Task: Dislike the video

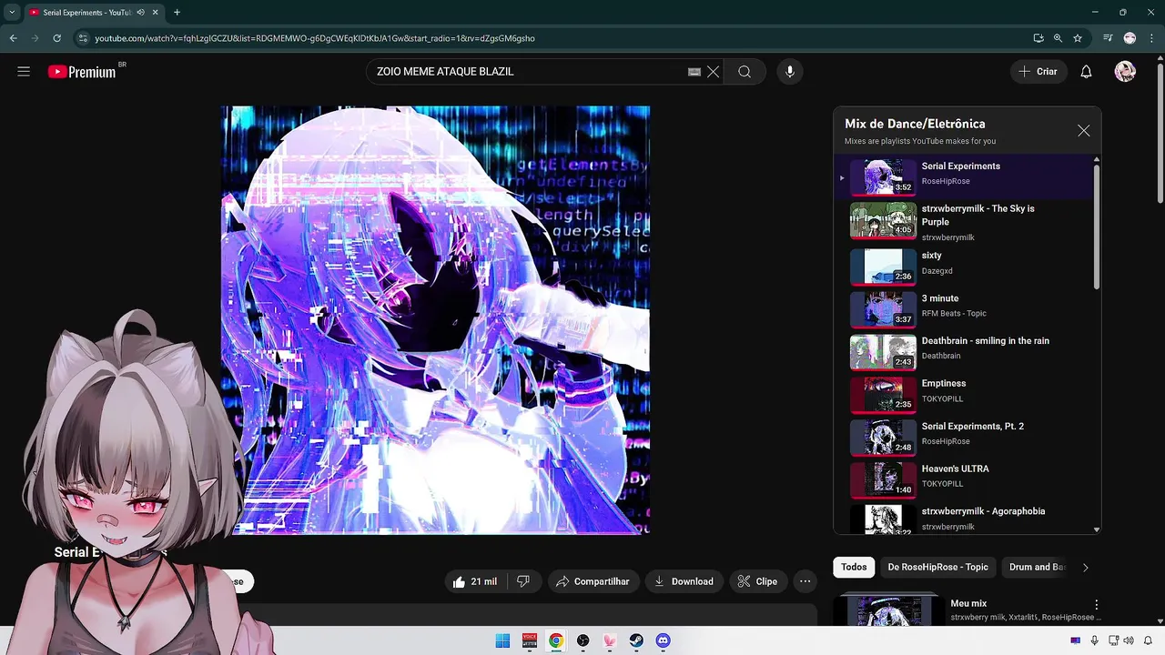Action: [x=523, y=581]
